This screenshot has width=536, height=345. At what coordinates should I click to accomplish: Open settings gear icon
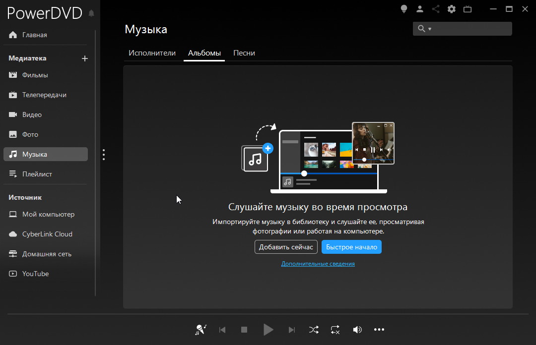pos(452,9)
